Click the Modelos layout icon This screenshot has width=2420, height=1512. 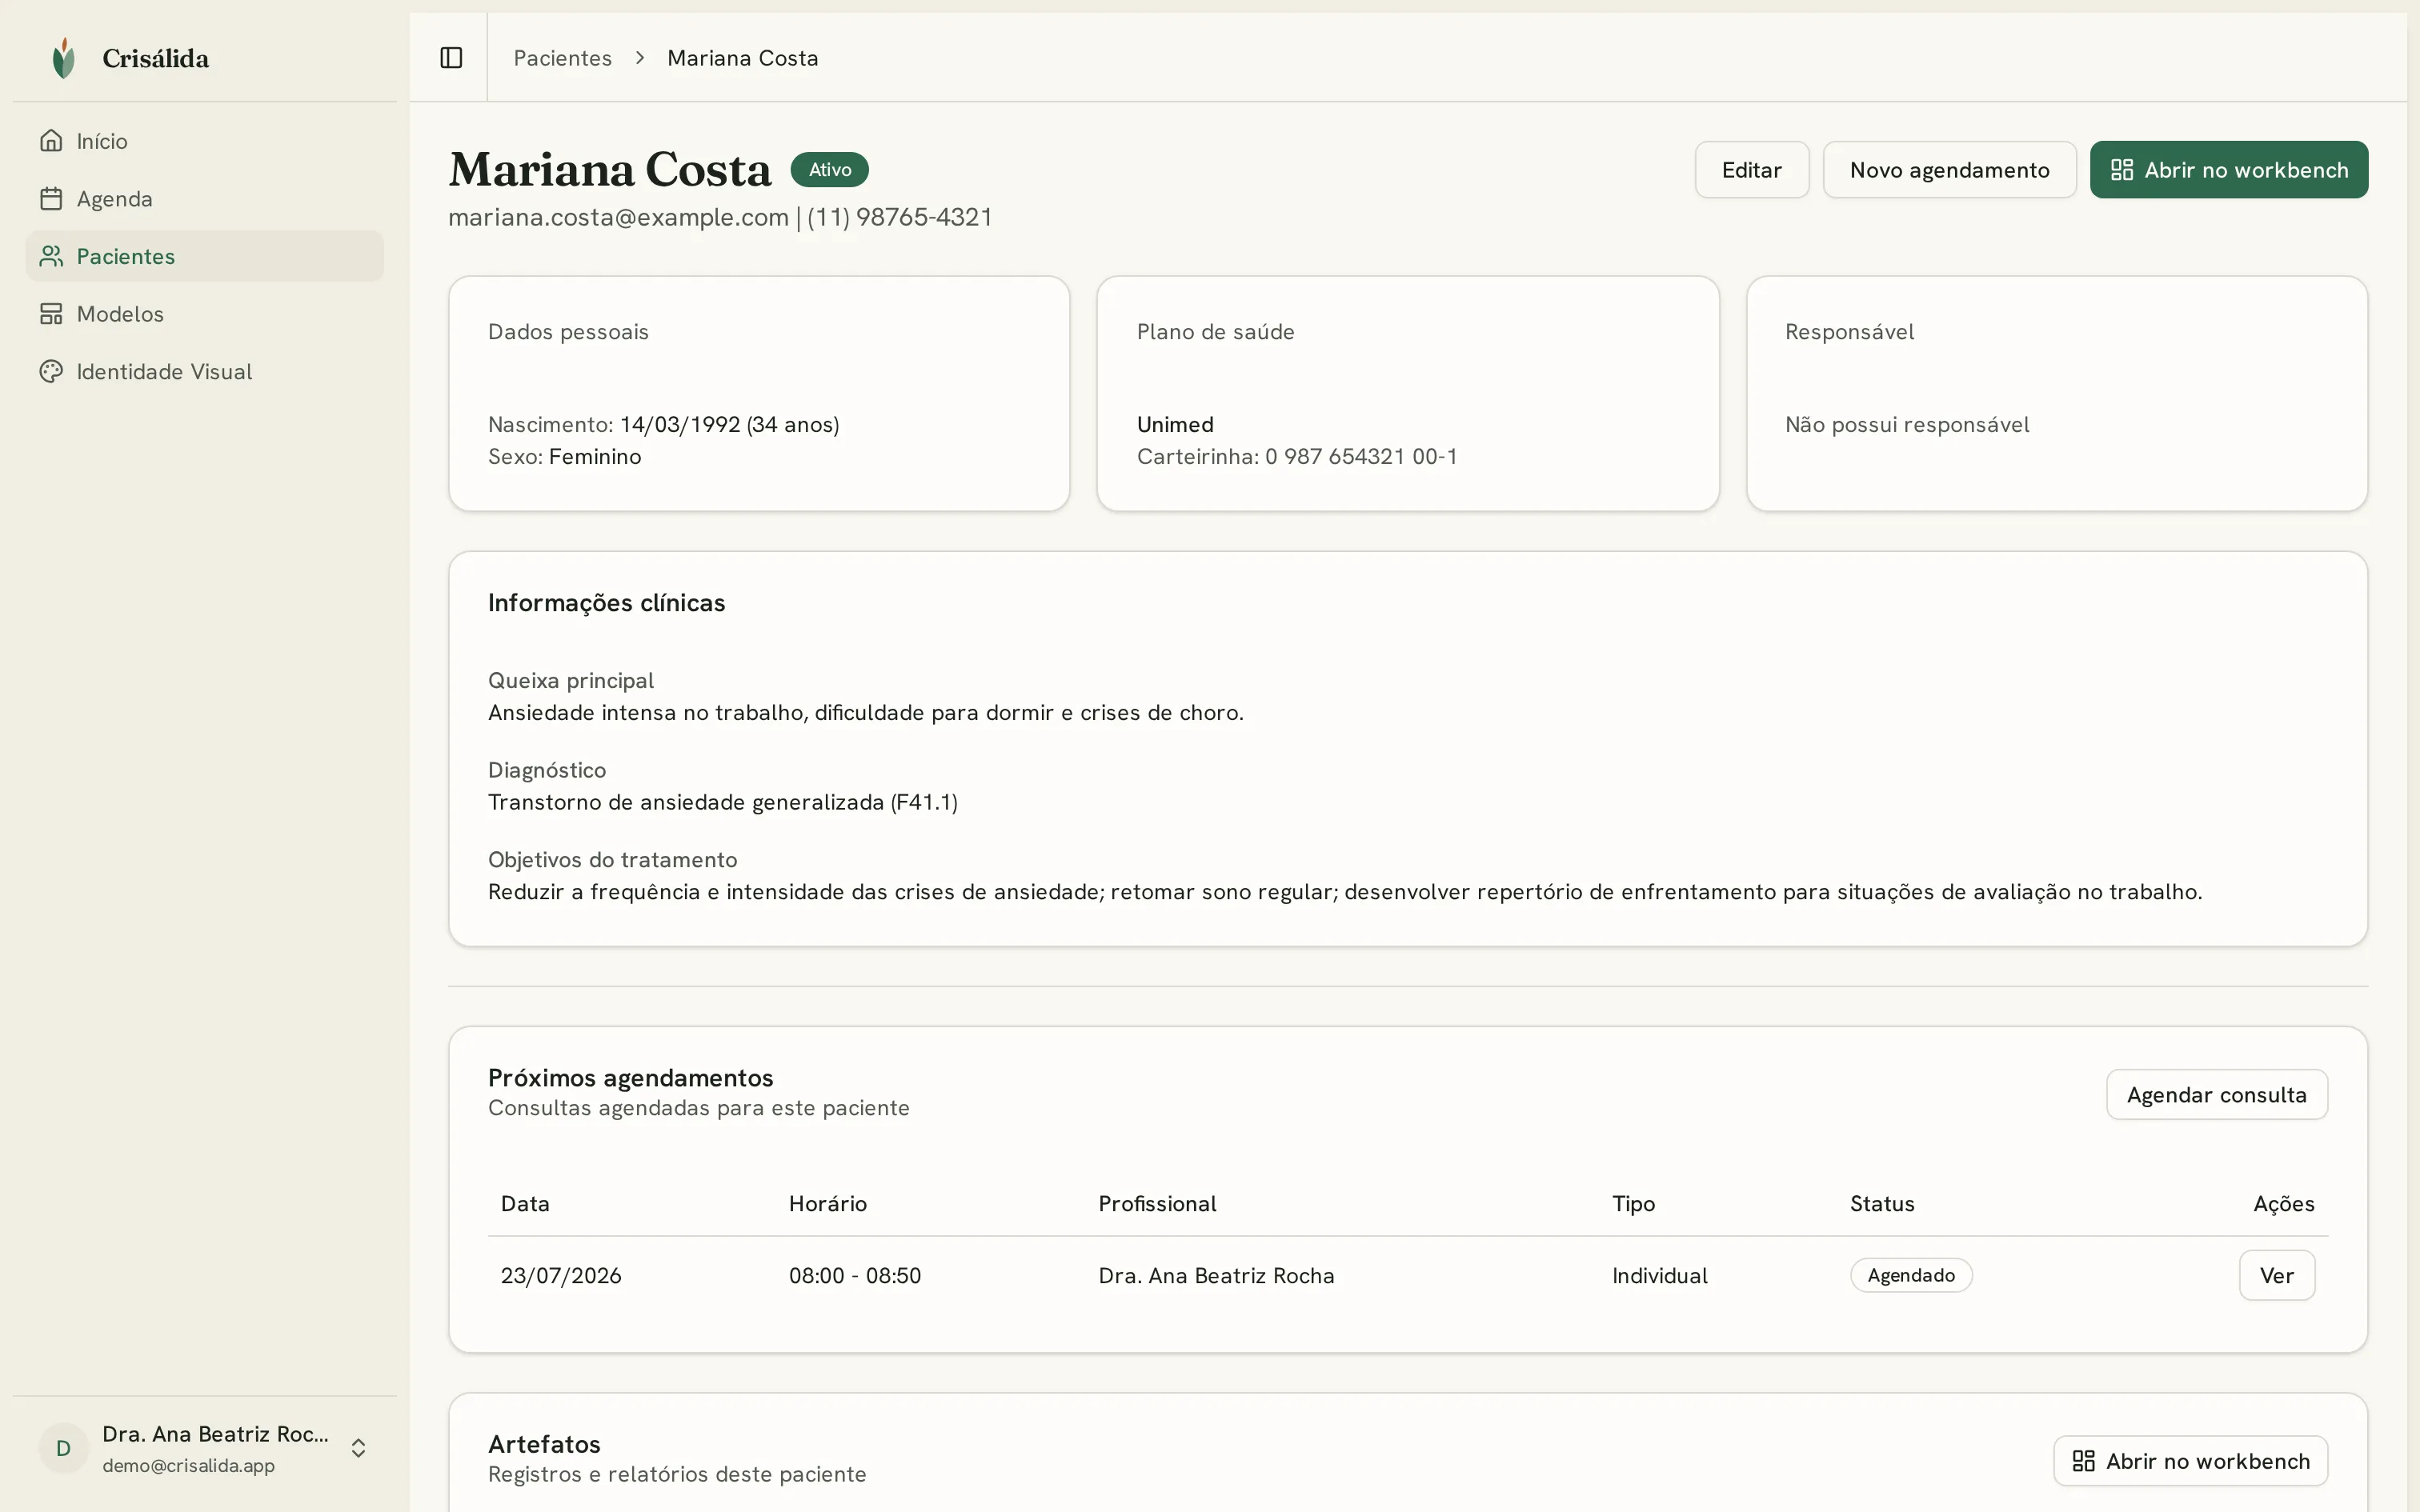click(51, 314)
